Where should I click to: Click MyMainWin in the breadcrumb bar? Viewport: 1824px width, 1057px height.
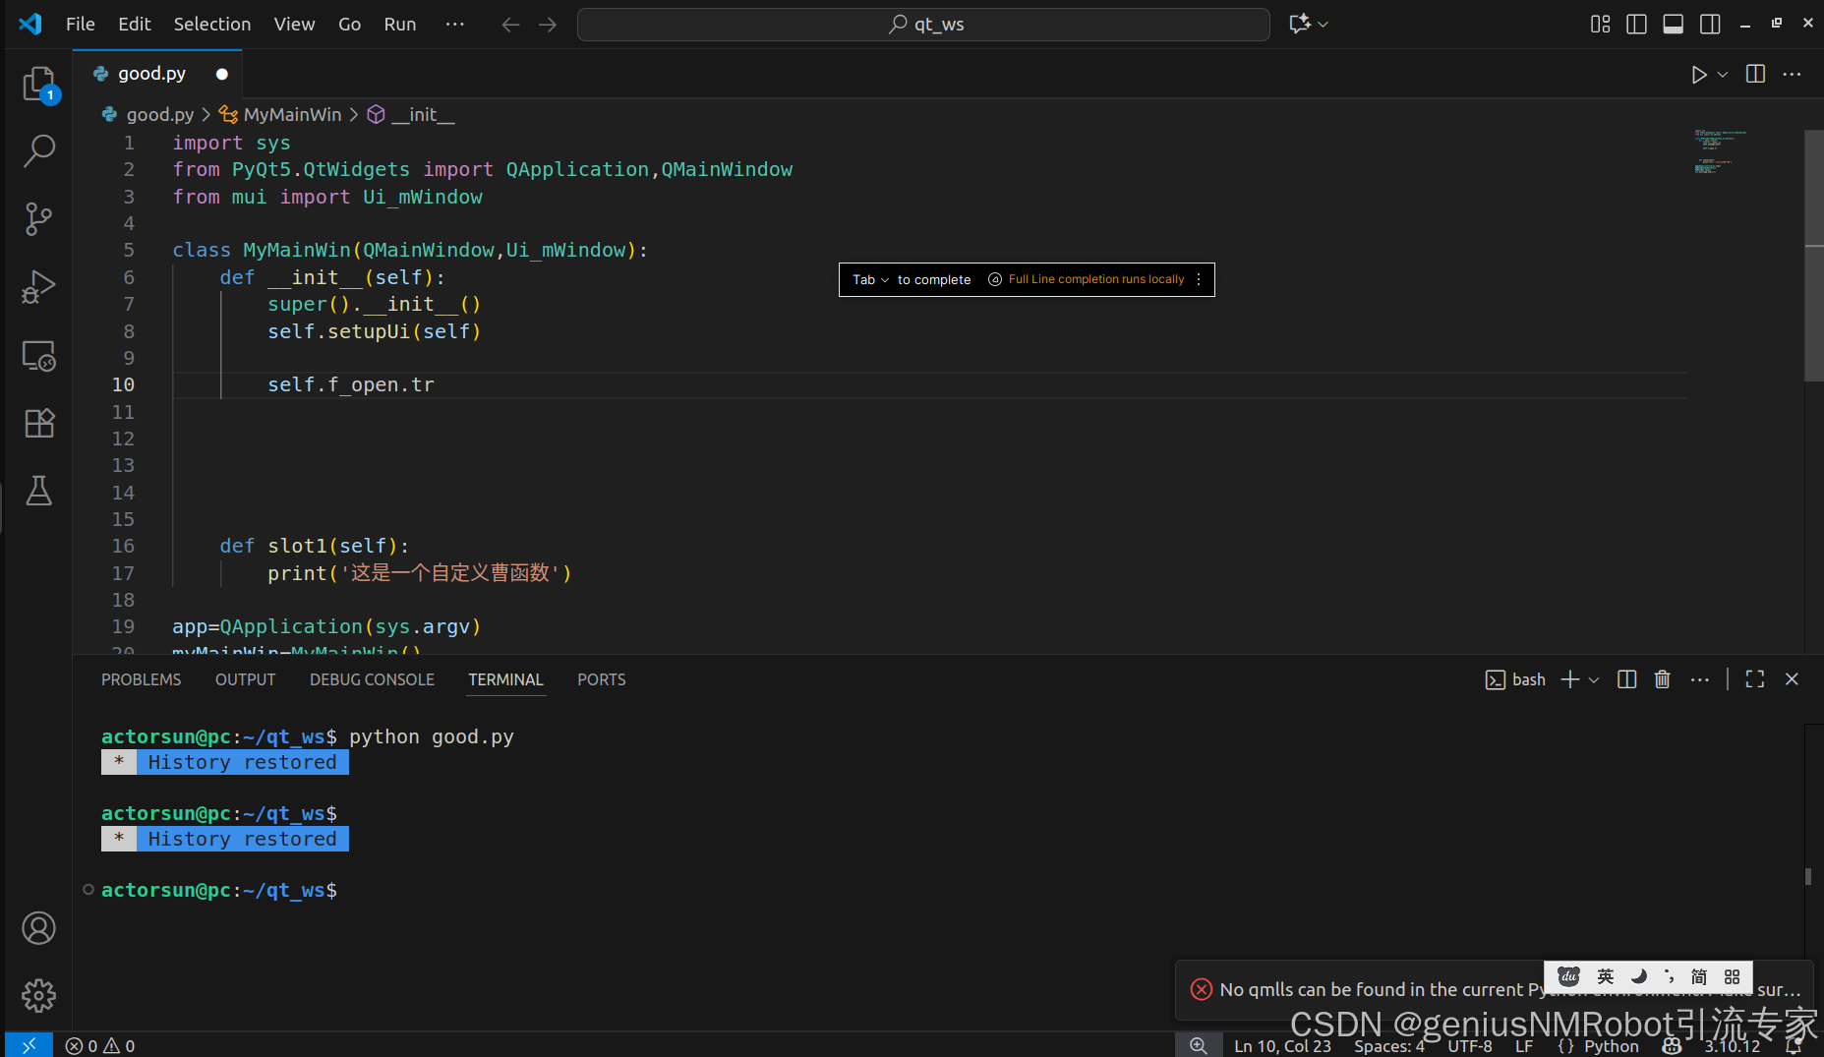tap(291, 114)
